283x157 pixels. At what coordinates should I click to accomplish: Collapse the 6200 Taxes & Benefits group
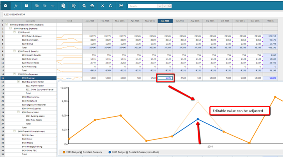point(14,51)
